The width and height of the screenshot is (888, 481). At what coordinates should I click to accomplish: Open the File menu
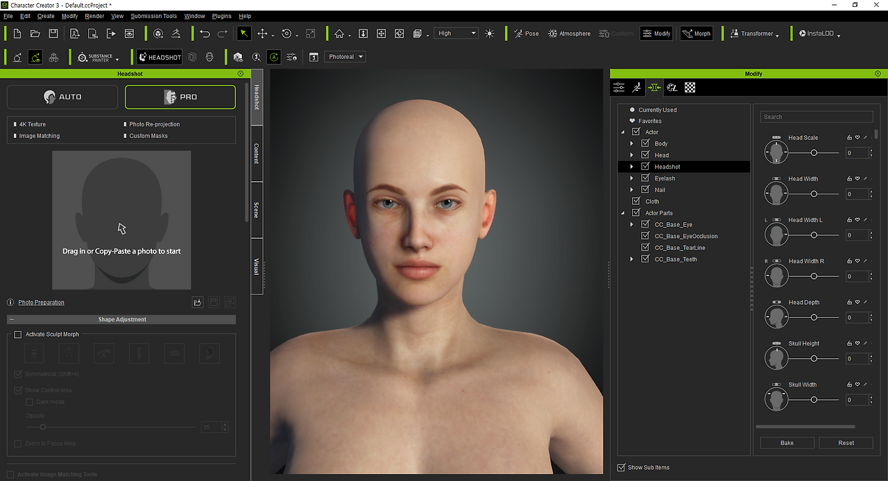coord(8,16)
